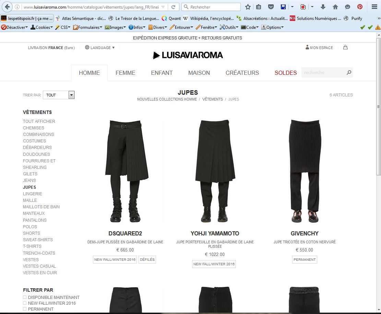Click in the browser Rechercher search box
This screenshot has width=381, height=314.
(211, 7)
